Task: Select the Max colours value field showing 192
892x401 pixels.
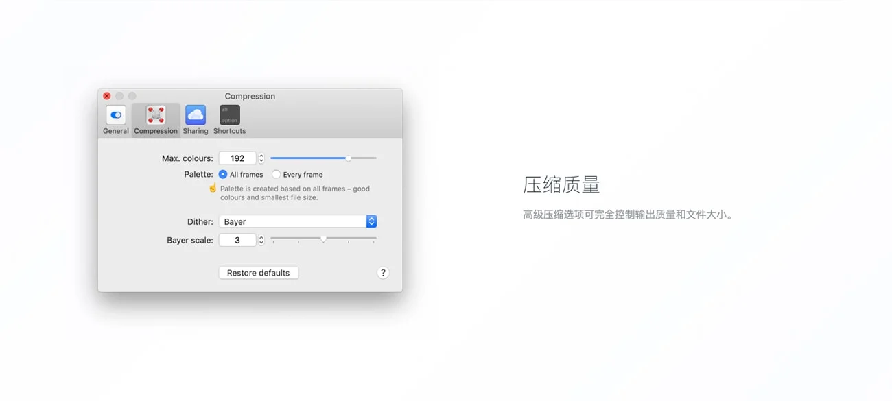Action: [x=238, y=158]
